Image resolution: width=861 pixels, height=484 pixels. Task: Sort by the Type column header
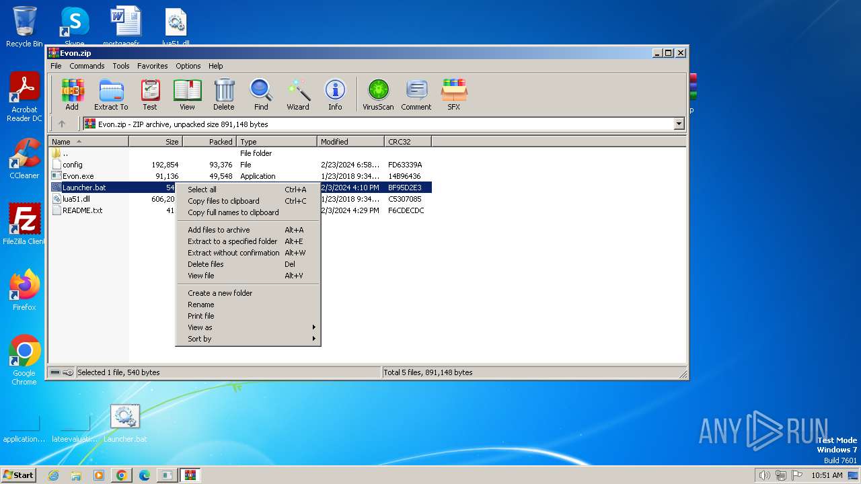click(x=277, y=142)
